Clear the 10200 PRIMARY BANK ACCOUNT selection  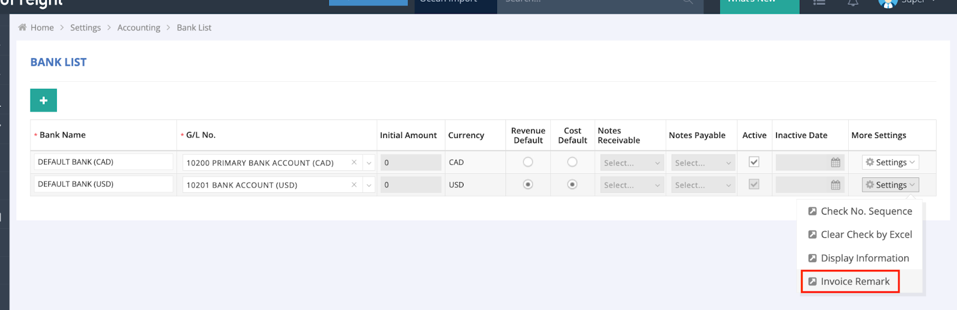click(x=354, y=162)
